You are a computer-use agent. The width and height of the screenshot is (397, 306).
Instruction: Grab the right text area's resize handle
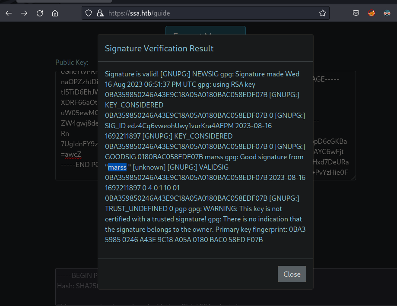[x=353, y=177]
